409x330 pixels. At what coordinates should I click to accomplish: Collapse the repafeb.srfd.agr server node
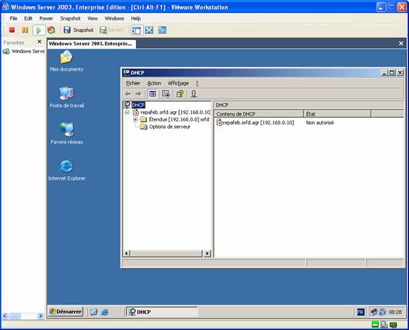tap(127, 112)
